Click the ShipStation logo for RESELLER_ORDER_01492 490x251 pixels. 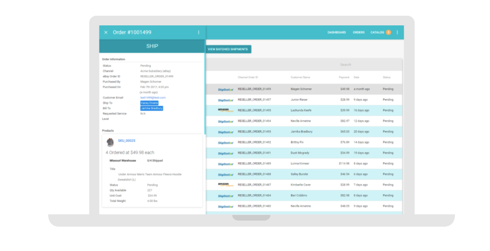coord(226,143)
